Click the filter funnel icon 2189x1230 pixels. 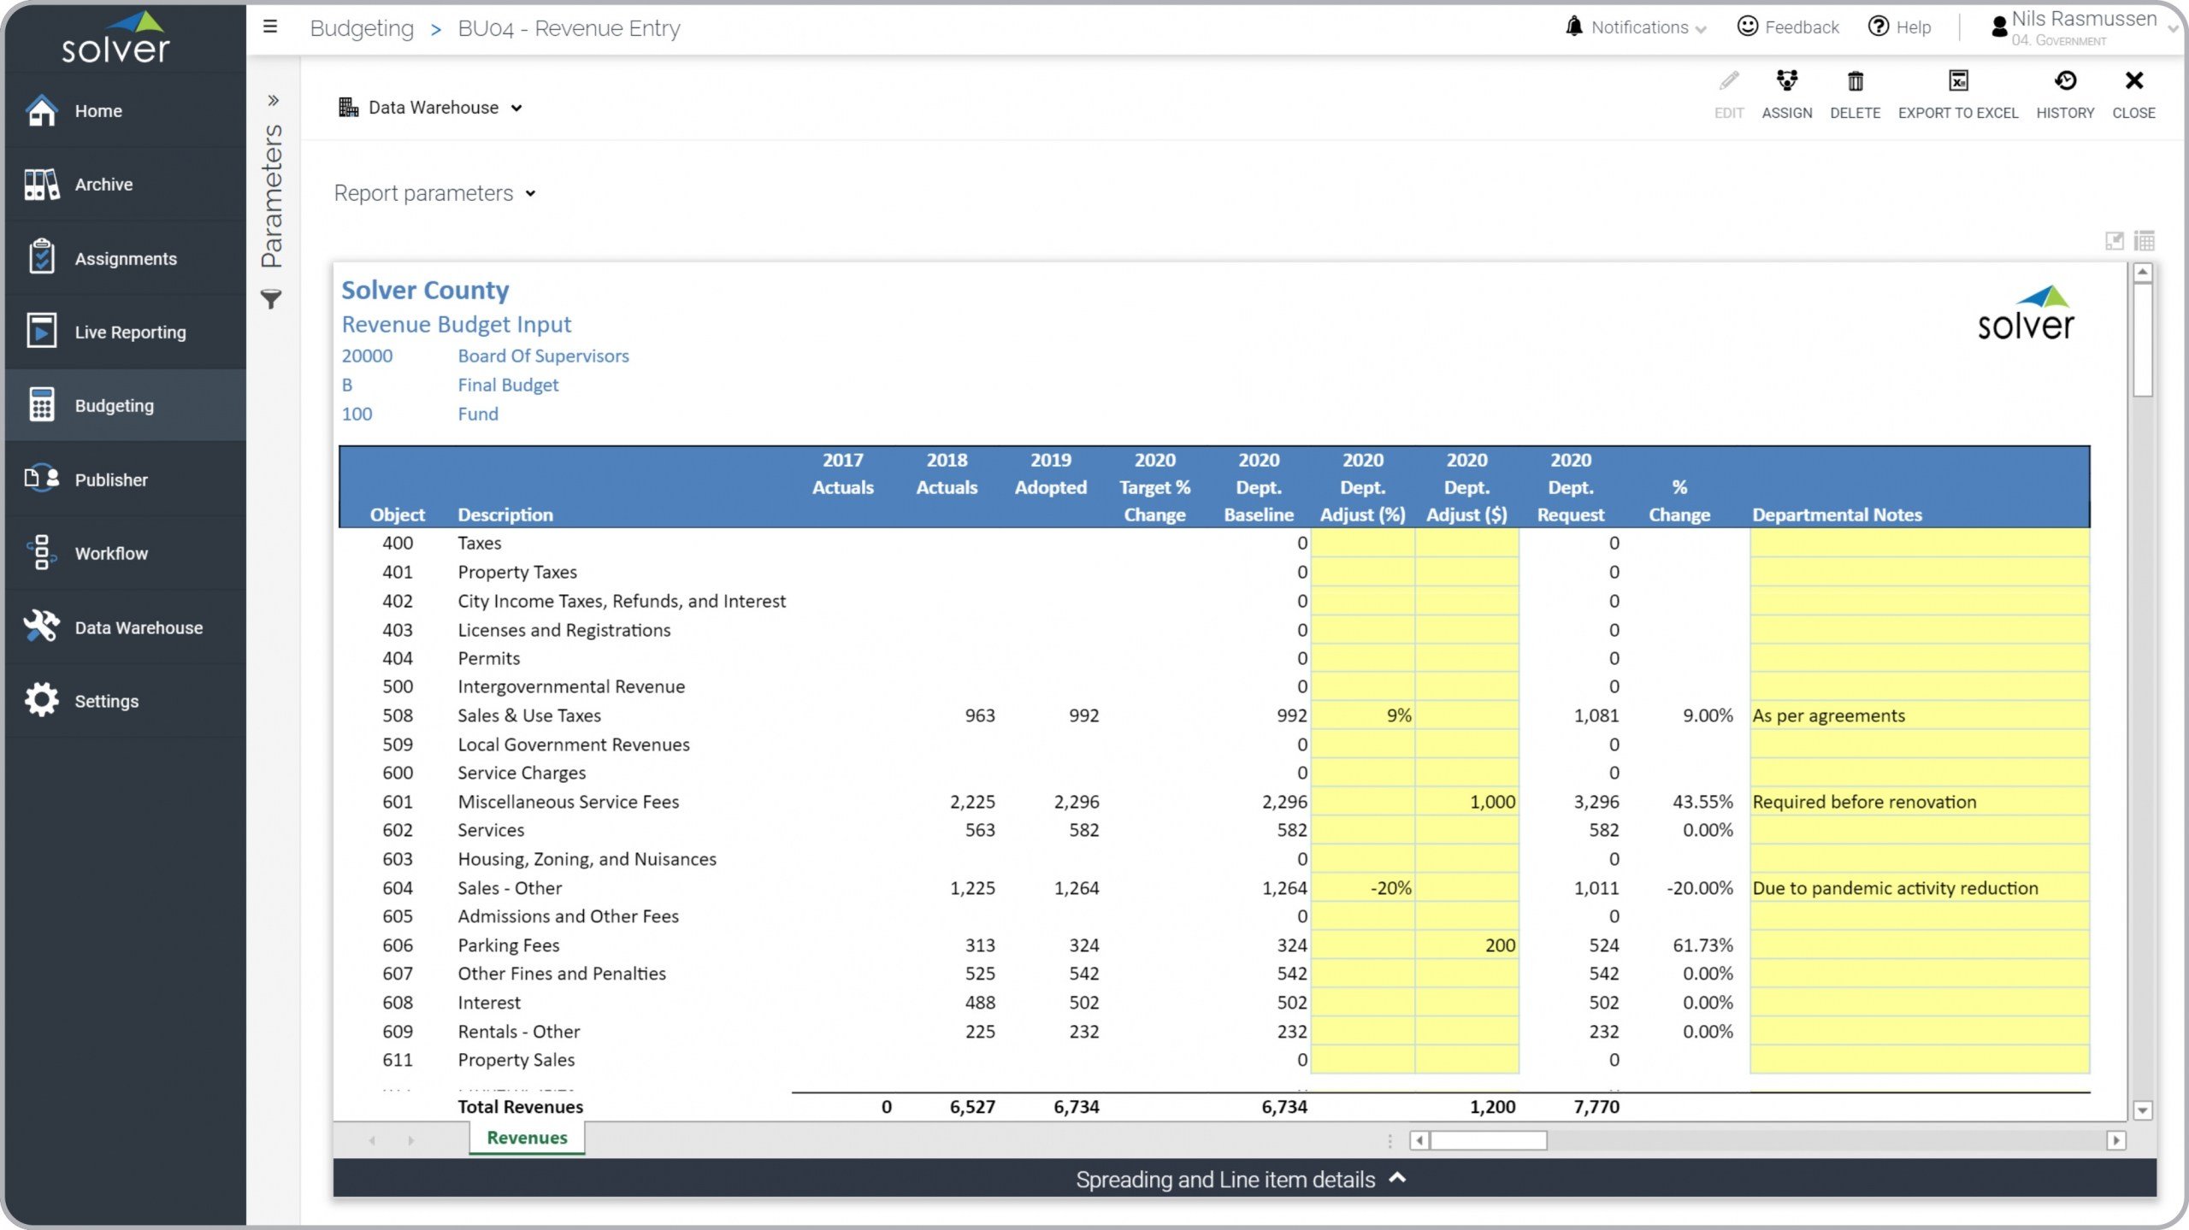pyautogui.click(x=271, y=299)
